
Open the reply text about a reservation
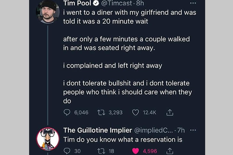tap(123, 140)
